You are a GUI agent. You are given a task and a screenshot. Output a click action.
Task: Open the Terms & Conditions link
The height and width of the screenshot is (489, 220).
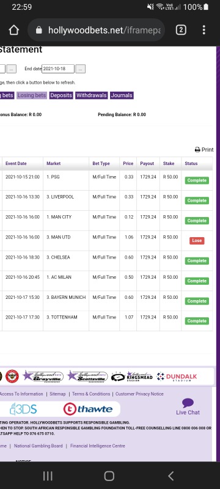(x=91, y=394)
